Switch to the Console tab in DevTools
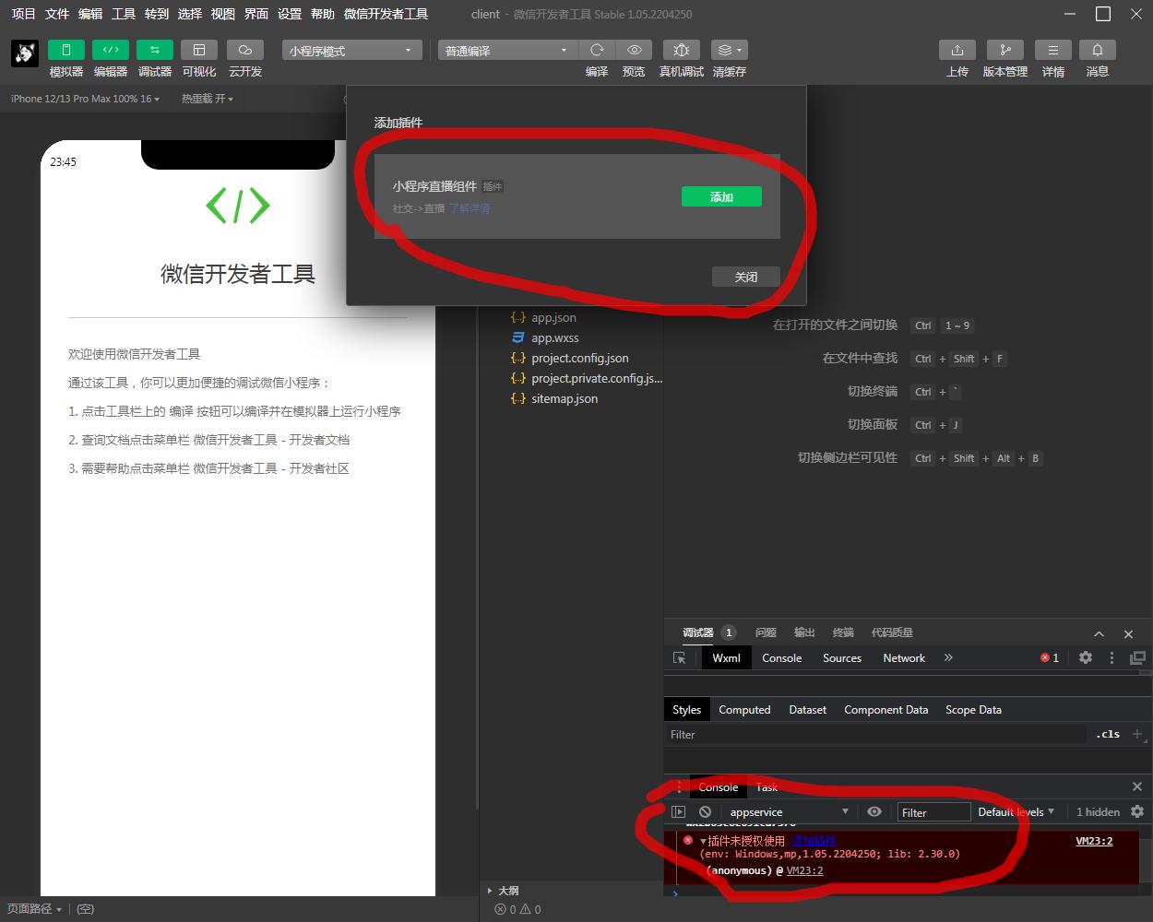Screen dimensions: 1153x922 click(781, 657)
